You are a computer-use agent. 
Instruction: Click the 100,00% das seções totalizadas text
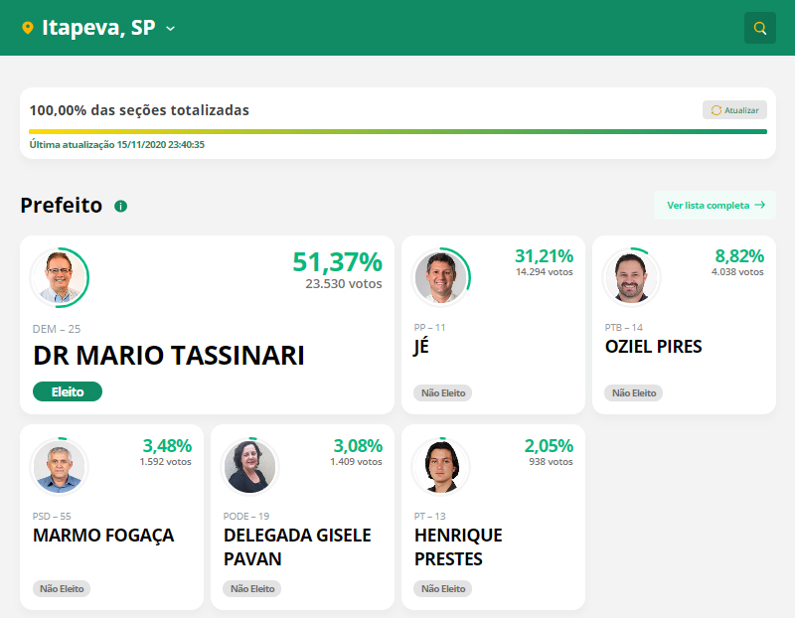tap(139, 110)
